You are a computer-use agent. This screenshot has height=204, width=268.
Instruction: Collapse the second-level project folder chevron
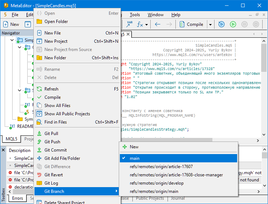click(x=20, y=47)
